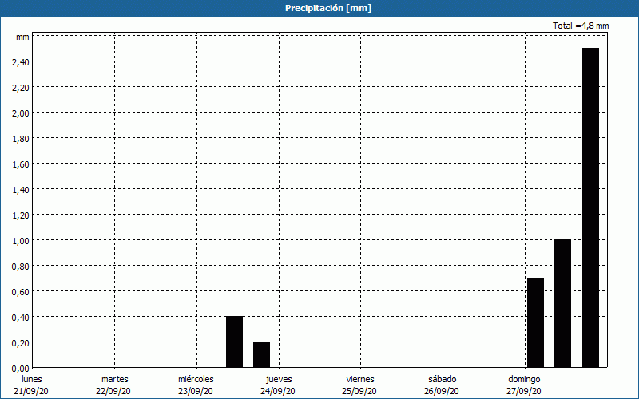Click the 21/09/20 date label
The width and height of the screenshot is (639, 399).
pyautogui.click(x=31, y=391)
